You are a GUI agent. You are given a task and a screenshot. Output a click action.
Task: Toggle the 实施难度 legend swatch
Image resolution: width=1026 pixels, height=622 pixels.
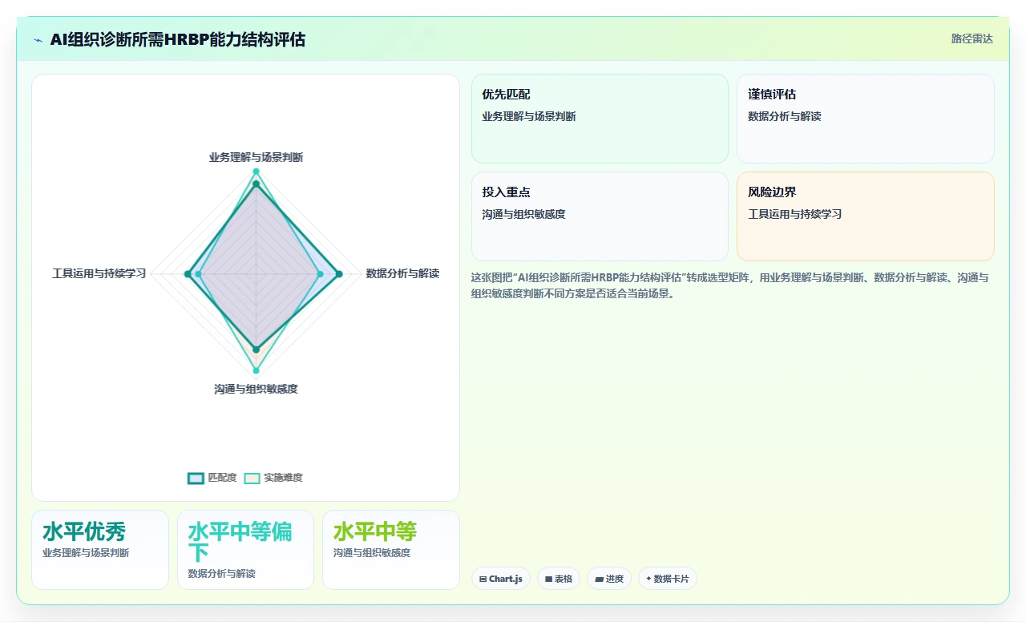252,478
